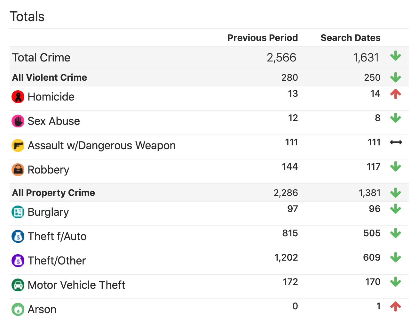
Task: Click the Search Dates column header
Action: tap(350, 38)
